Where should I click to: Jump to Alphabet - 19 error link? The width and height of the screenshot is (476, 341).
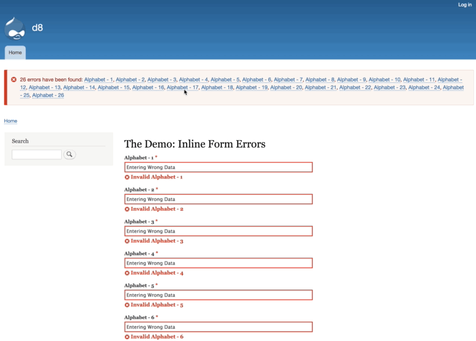tap(252, 87)
